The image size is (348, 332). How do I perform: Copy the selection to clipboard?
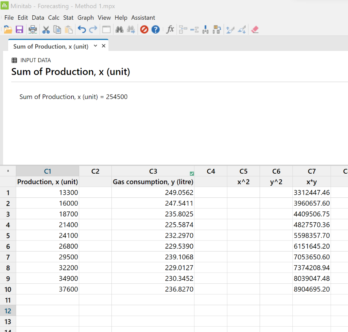[x=58, y=30]
